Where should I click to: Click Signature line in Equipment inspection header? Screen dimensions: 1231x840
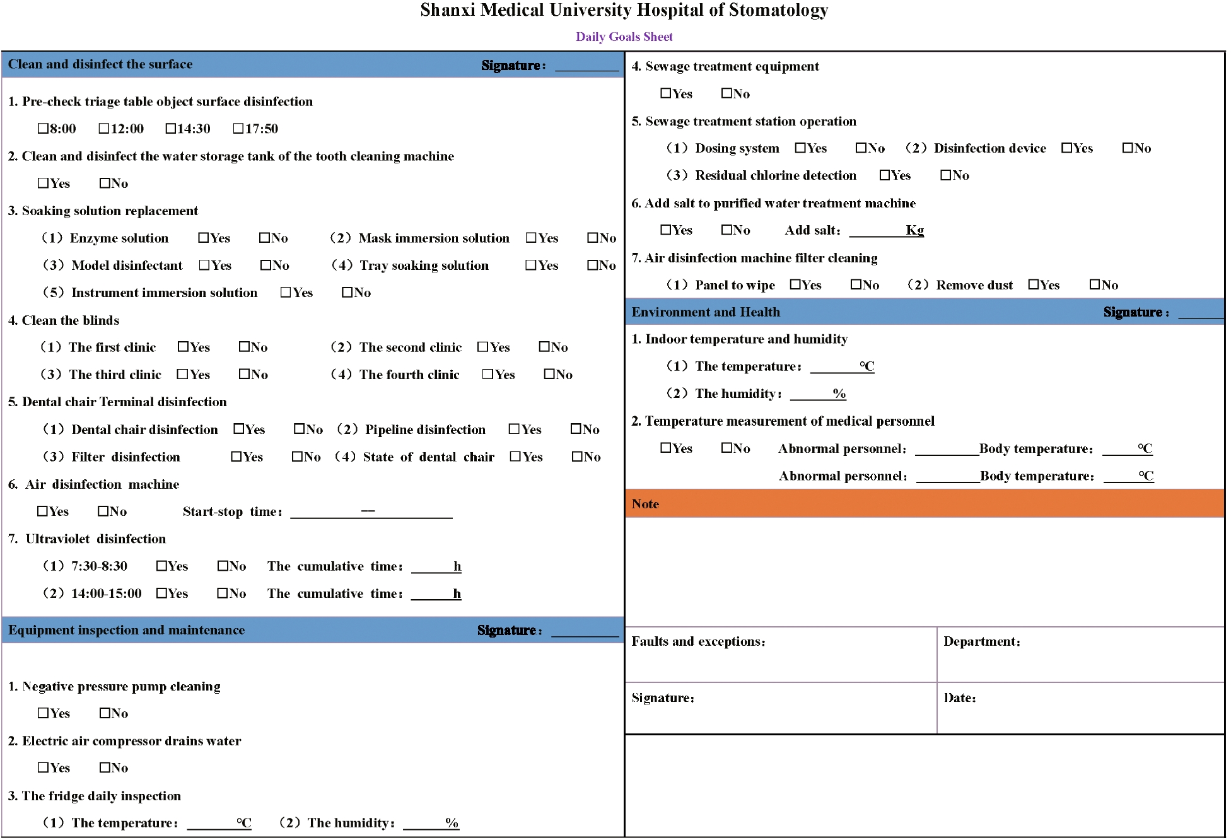(585, 631)
